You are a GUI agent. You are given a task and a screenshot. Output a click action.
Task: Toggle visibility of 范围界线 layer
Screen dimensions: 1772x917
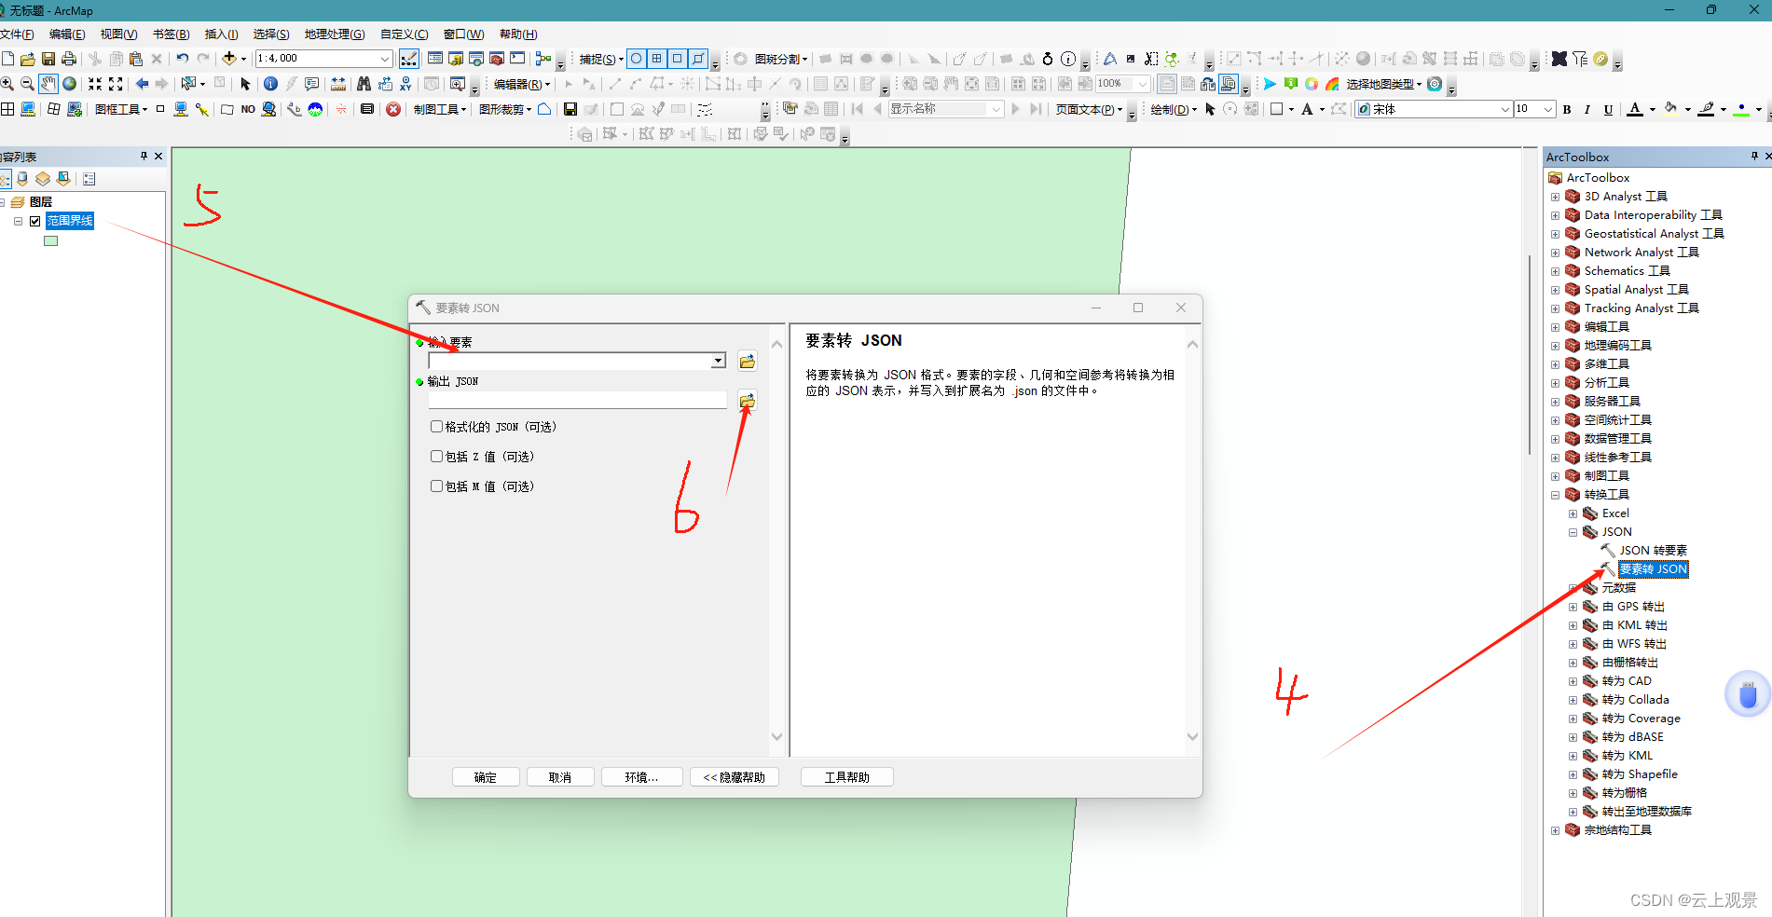34,221
